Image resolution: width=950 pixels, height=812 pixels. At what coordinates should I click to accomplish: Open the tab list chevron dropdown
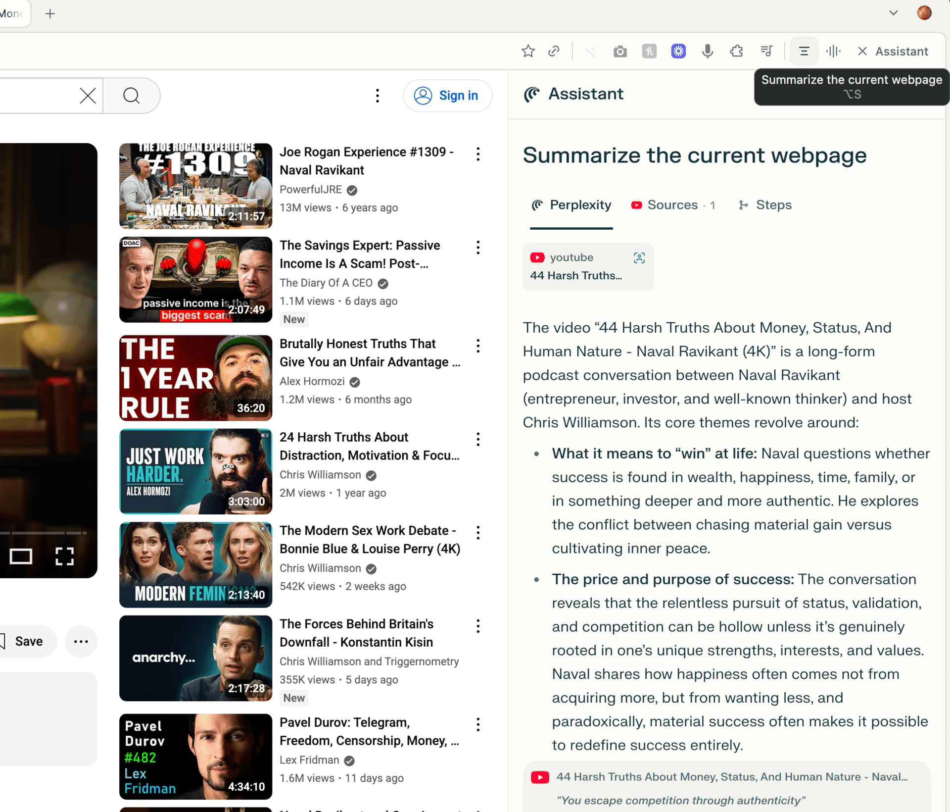(893, 13)
